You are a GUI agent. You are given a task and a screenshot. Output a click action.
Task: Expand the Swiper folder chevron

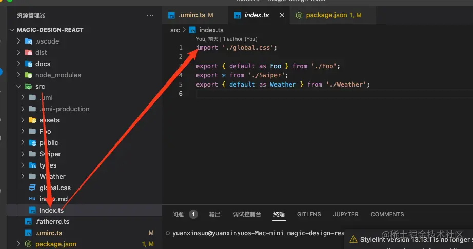click(23, 154)
